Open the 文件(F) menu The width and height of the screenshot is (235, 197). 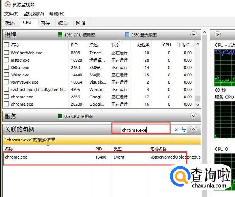click(x=11, y=14)
